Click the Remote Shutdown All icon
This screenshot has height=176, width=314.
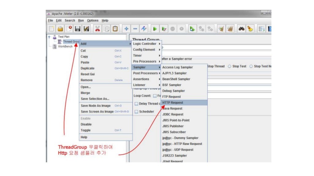tap(210, 29)
